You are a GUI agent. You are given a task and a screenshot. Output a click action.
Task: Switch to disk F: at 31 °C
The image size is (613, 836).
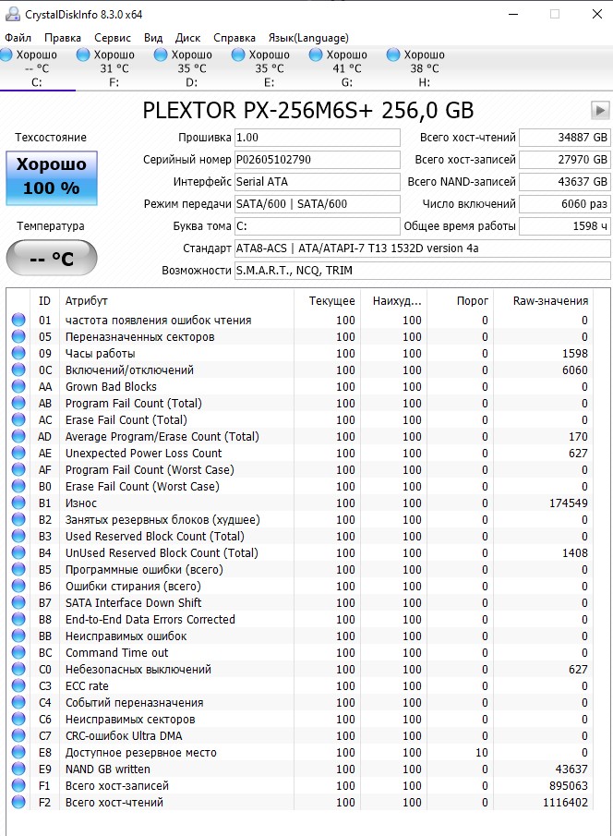[x=114, y=68]
